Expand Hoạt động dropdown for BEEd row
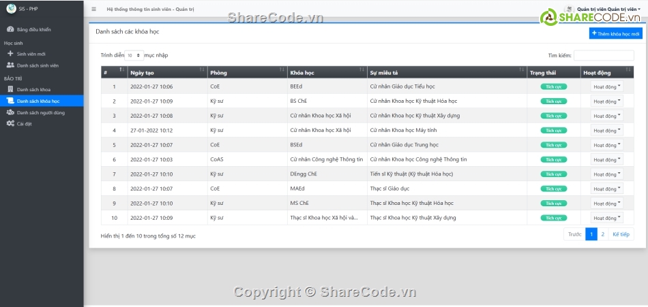The width and height of the screenshot is (648, 307). 606,86
